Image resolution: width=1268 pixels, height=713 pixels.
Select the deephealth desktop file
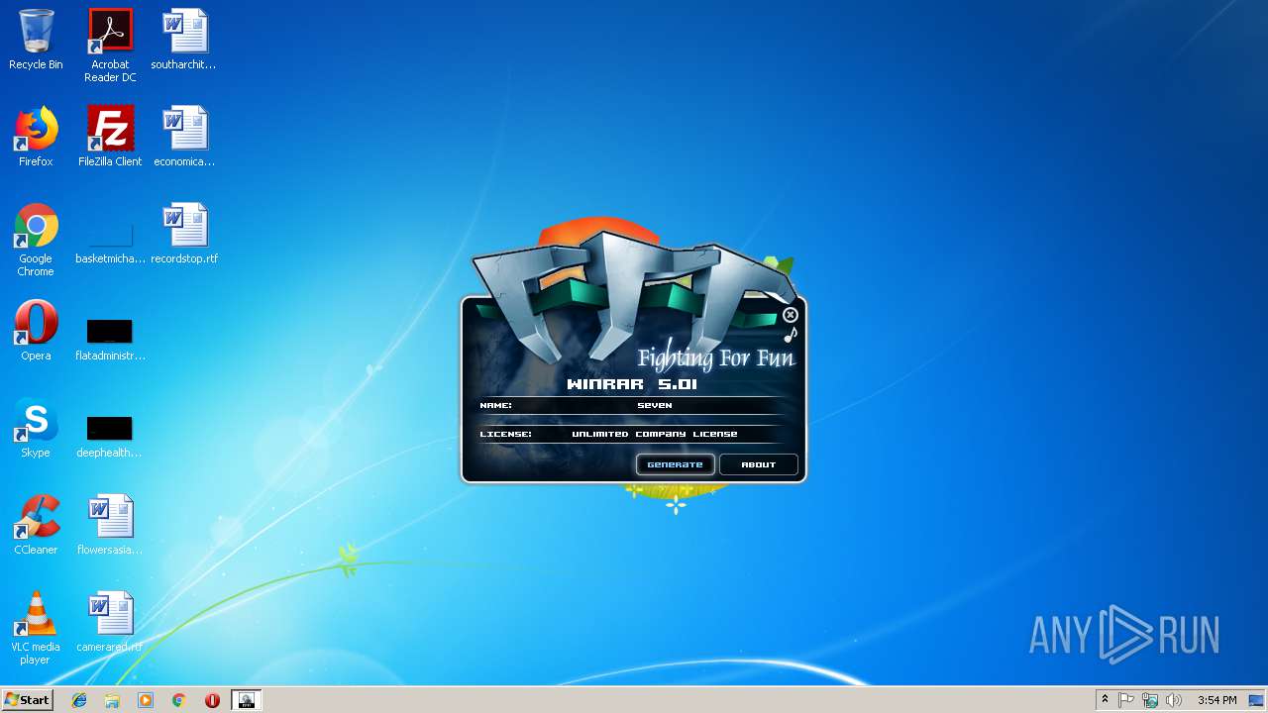click(x=110, y=436)
